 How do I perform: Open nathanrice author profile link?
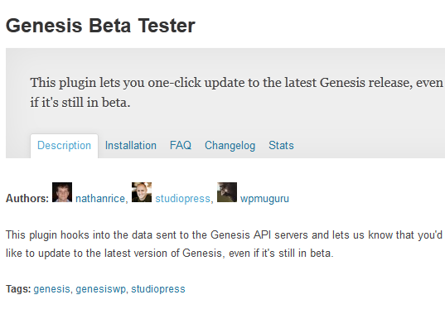[100, 199]
